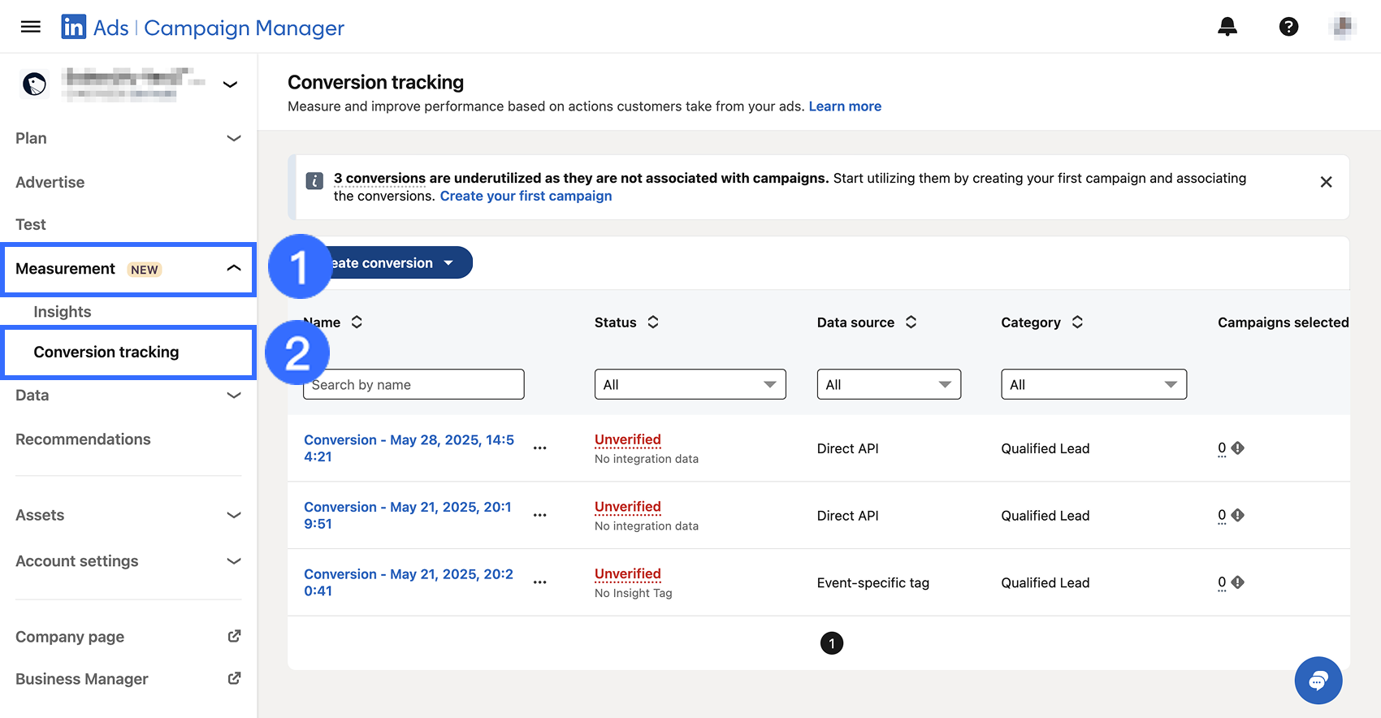This screenshot has width=1381, height=718.
Task: Sort the table by Category column
Action: coord(1077,322)
